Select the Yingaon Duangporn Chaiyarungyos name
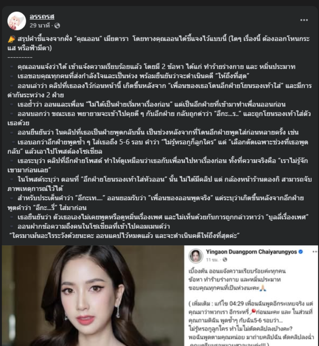Screen dimensions: 319x346 click(251, 252)
